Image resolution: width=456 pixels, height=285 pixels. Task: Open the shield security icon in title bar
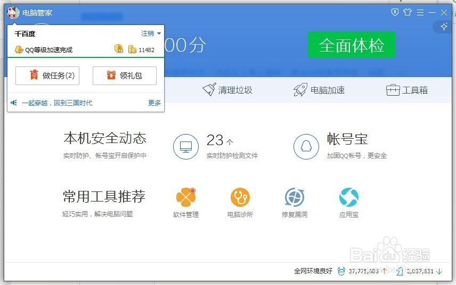[395, 12]
